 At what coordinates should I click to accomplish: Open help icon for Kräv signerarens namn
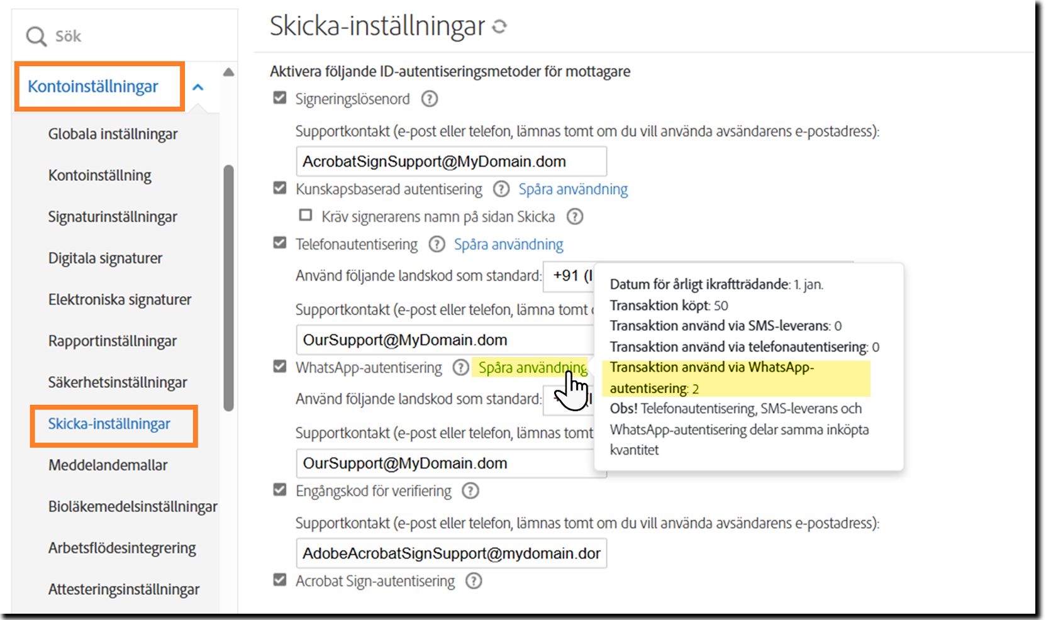pyautogui.click(x=575, y=217)
